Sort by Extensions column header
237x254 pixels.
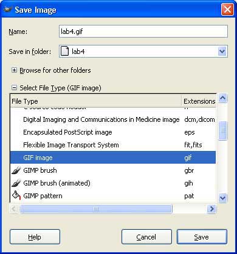[x=199, y=101]
